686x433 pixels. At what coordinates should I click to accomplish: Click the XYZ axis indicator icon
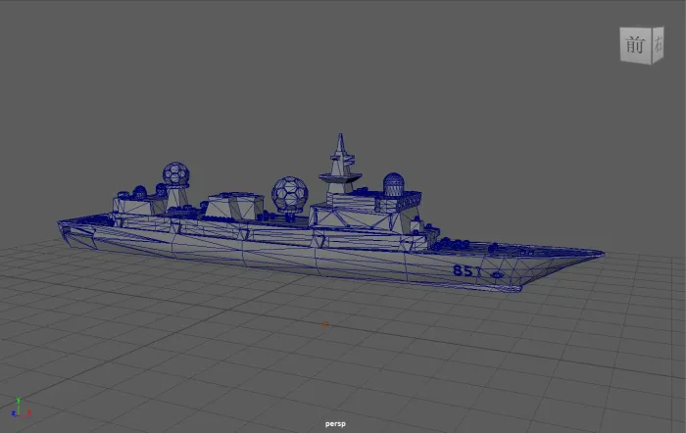(x=21, y=409)
